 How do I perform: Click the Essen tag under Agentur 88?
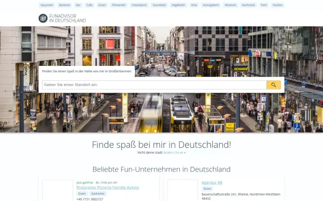tap(207, 189)
